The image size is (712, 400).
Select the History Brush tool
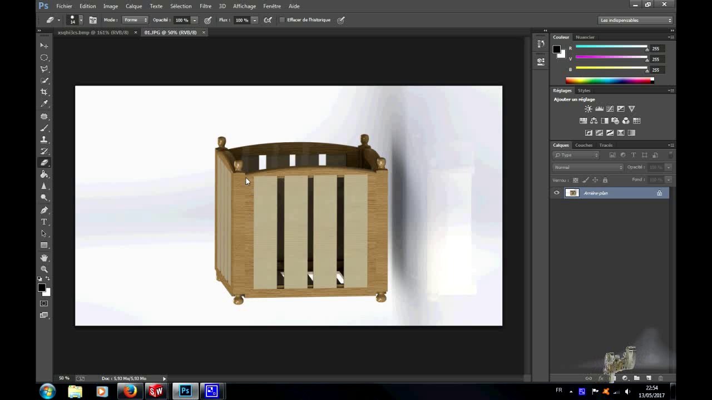(x=44, y=151)
